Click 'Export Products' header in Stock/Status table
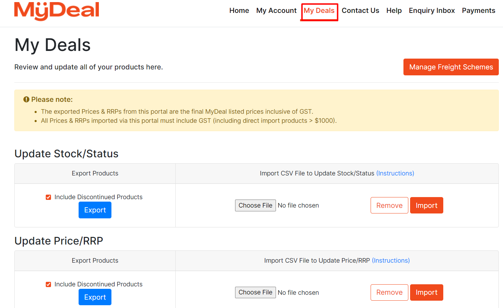 [x=95, y=173]
